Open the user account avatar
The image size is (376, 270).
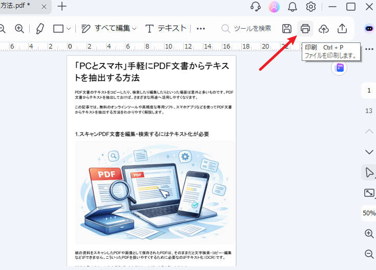tap(274, 7)
